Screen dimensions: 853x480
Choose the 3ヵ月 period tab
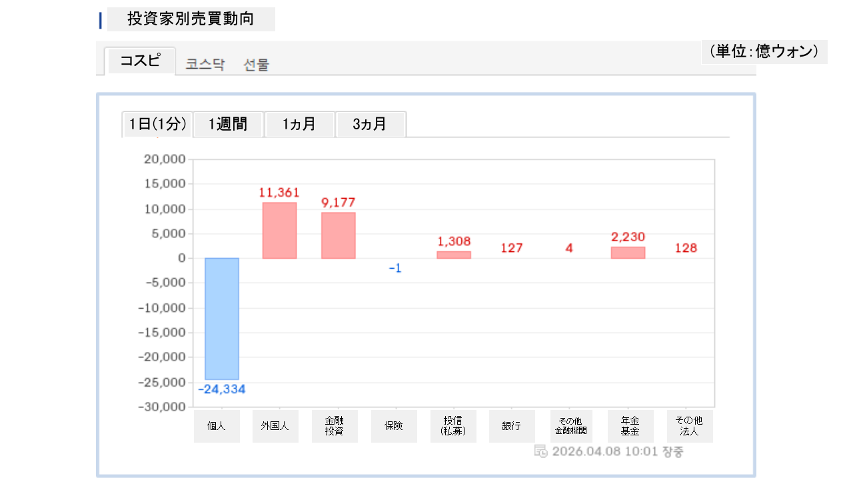[x=370, y=125]
